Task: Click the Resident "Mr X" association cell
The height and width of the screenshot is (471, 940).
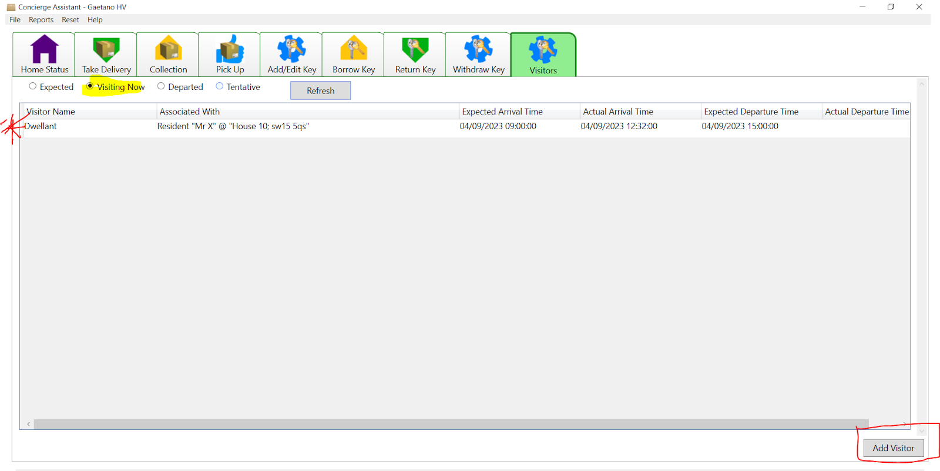Action: click(233, 126)
